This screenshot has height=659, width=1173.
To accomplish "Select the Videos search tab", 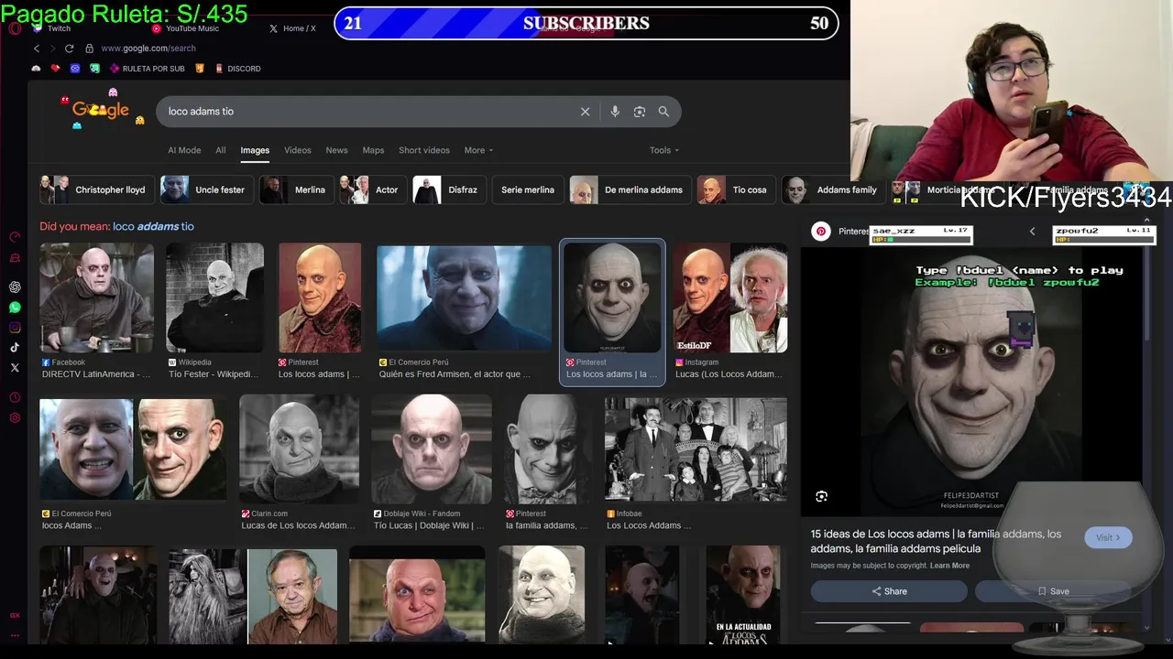I will coord(298,150).
